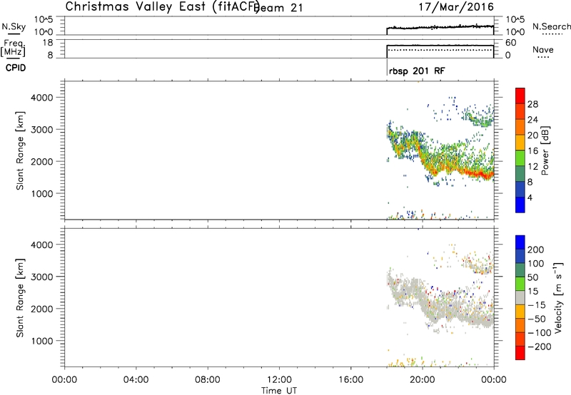The height and width of the screenshot is (395, 571).
Task: Click the '-15' tick on Velocity colorbar
Action: 537,305
